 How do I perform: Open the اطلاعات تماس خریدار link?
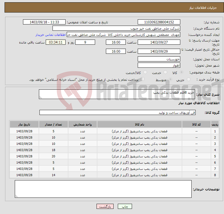51,35
